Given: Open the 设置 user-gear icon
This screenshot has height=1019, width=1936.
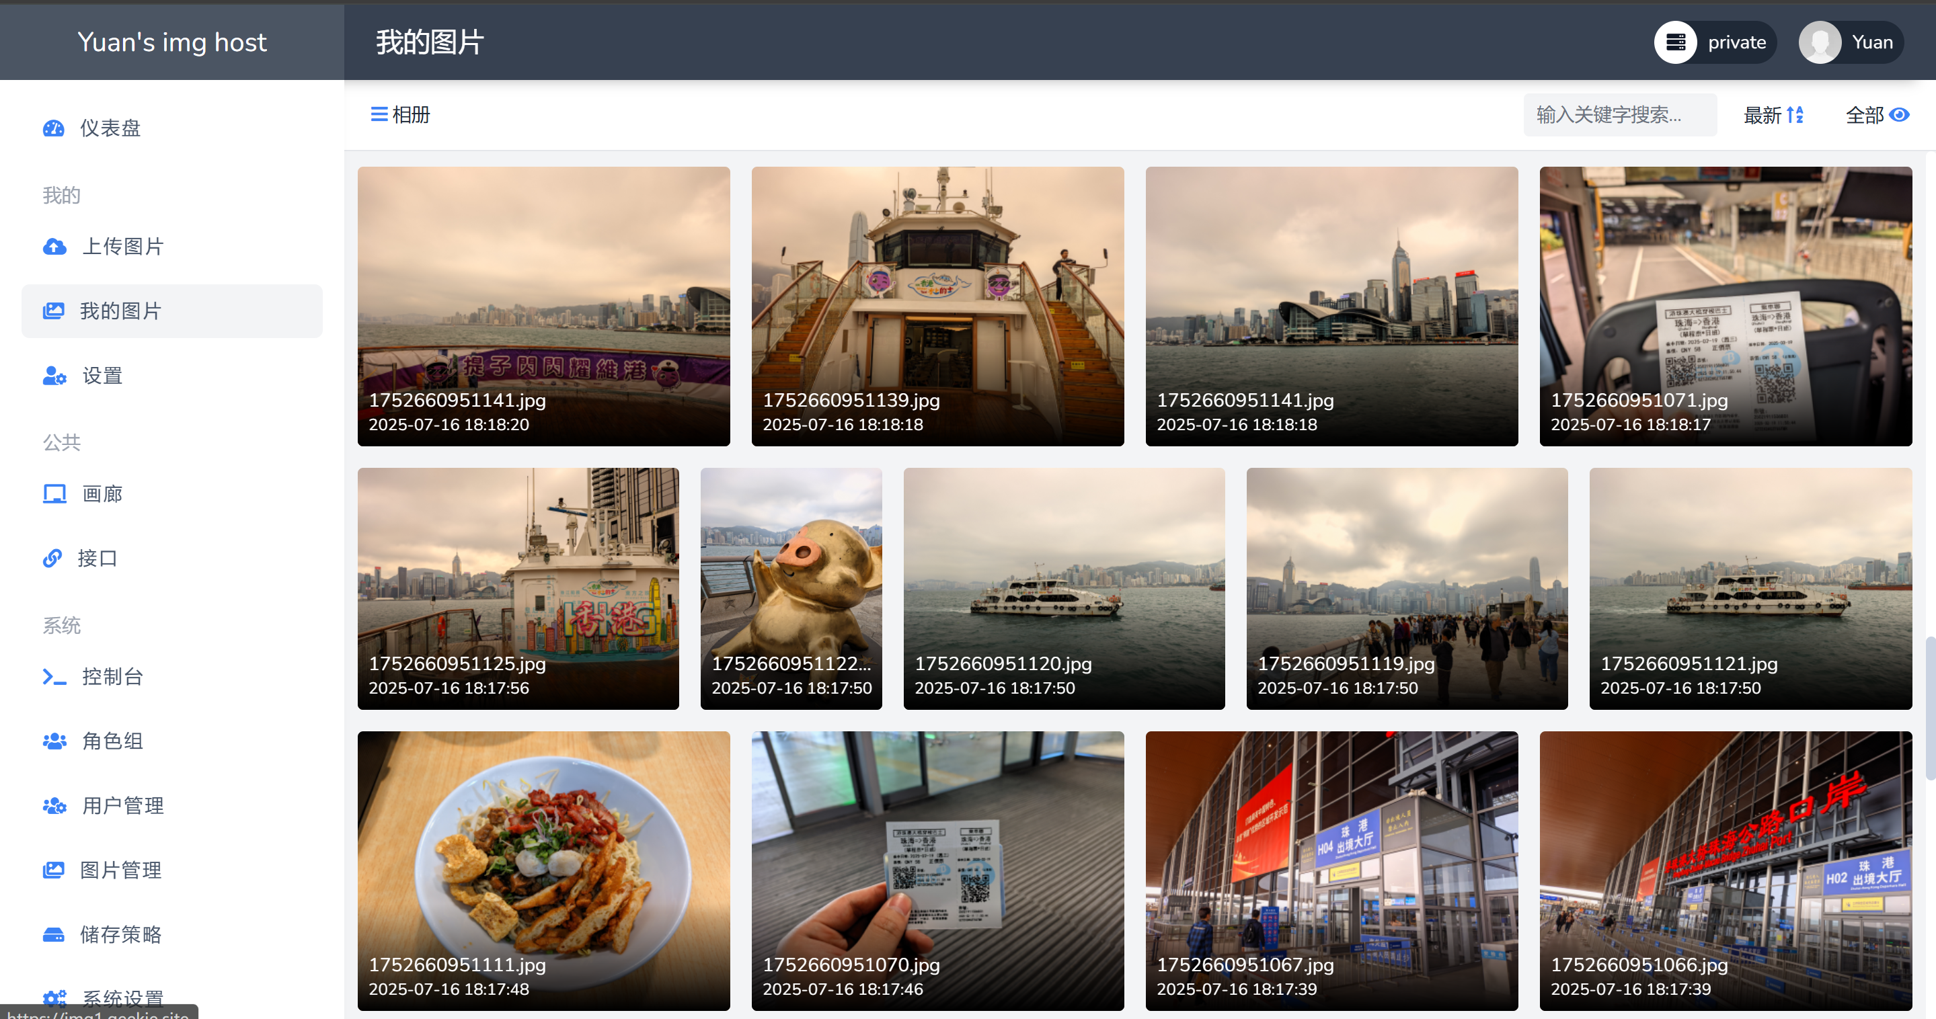Looking at the screenshot, I should (x=54, y=376).
